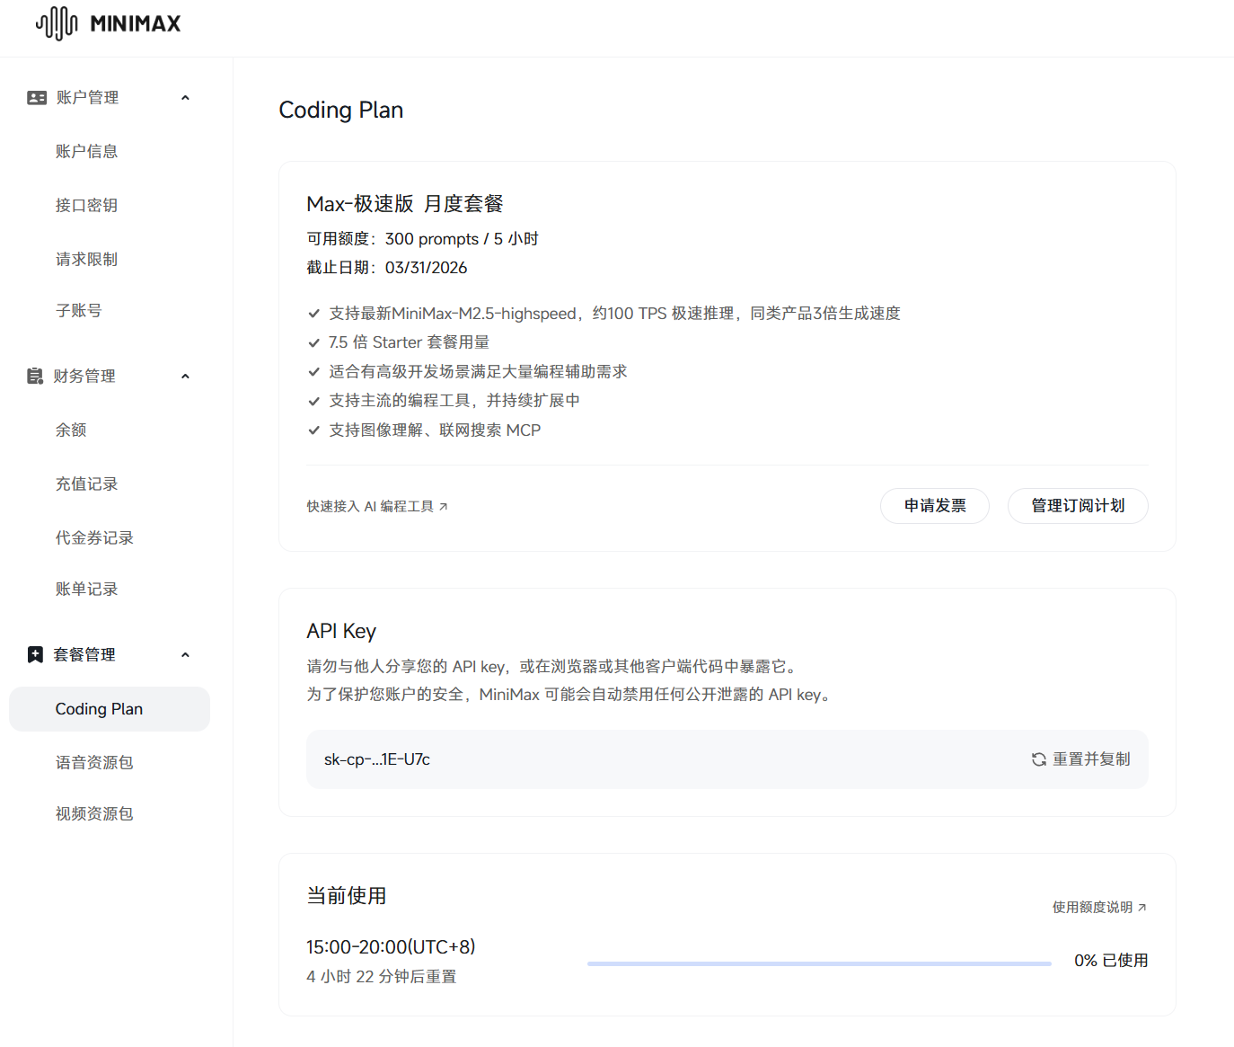Click the current usage progress bar

[818, 963]
